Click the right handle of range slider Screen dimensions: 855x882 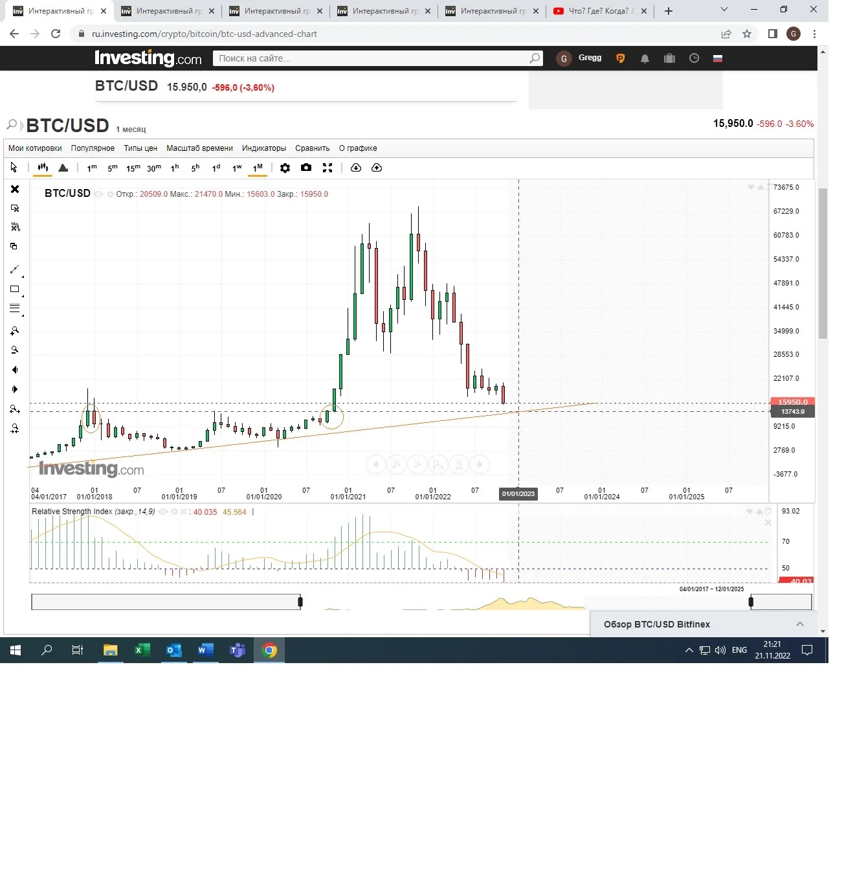[x=751, y=602]
